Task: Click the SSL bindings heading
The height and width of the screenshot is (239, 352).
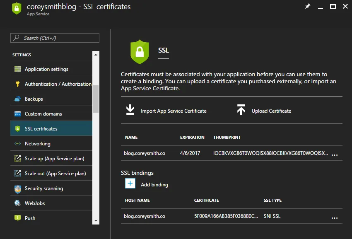Action: click(x=137, y=173)
